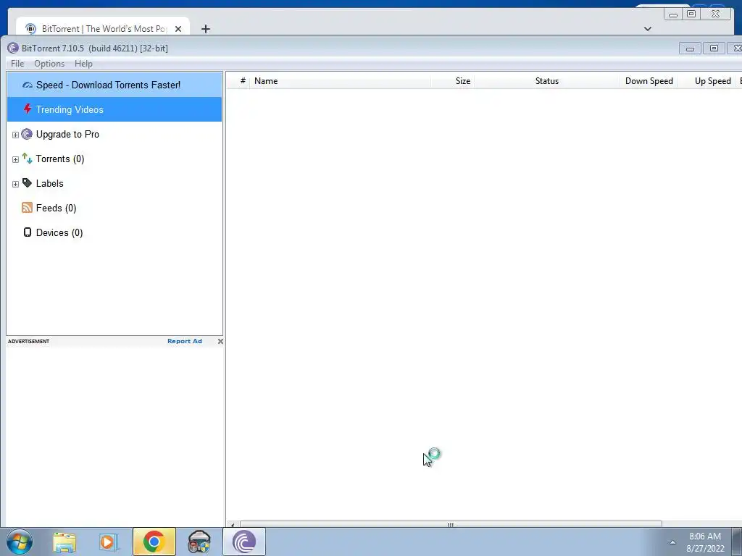Click the BitTorrent taskbar icon

[x=244, y=542]
